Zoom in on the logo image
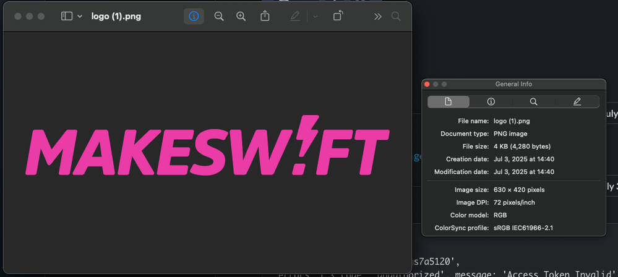The image size is (618, 277). pos(241,16)
